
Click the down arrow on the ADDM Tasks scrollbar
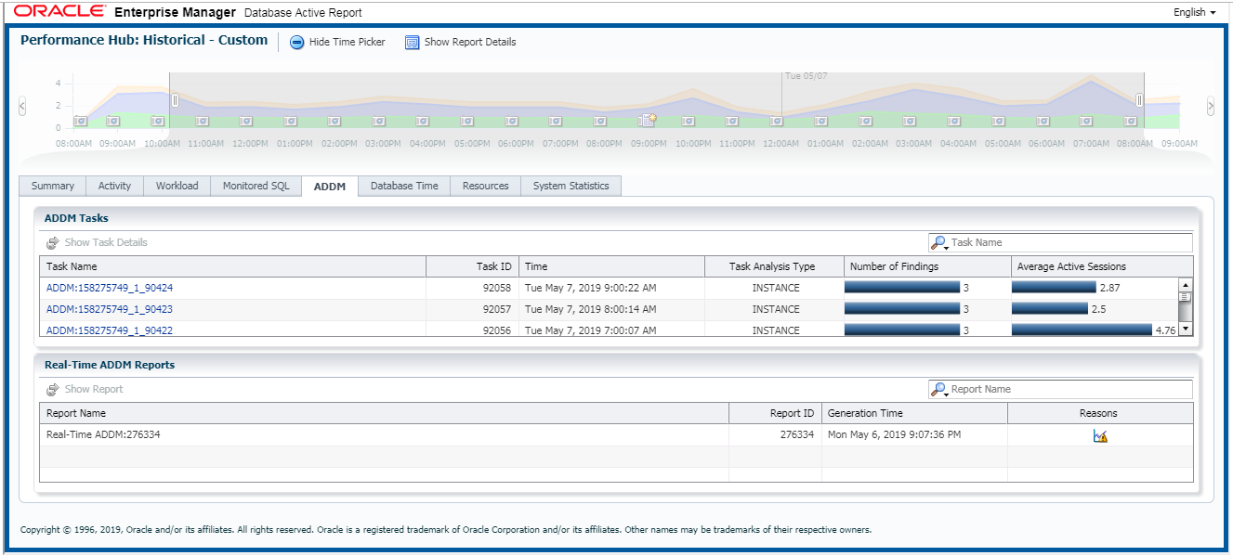pos(1187,329)
